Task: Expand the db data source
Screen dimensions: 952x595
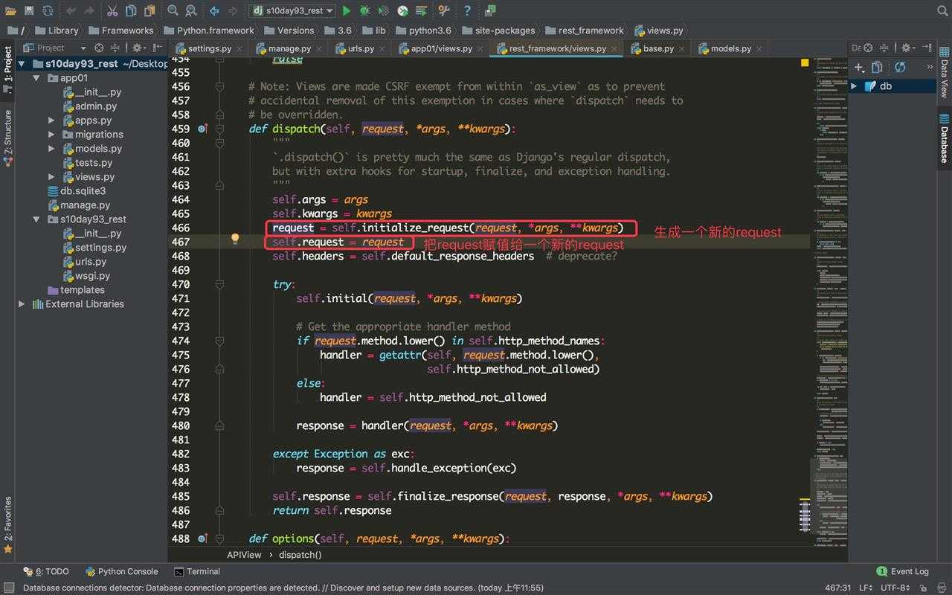Action: point(854,86)
